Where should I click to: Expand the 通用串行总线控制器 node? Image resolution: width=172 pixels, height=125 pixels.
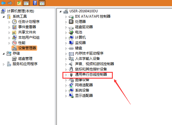point(66,75)
